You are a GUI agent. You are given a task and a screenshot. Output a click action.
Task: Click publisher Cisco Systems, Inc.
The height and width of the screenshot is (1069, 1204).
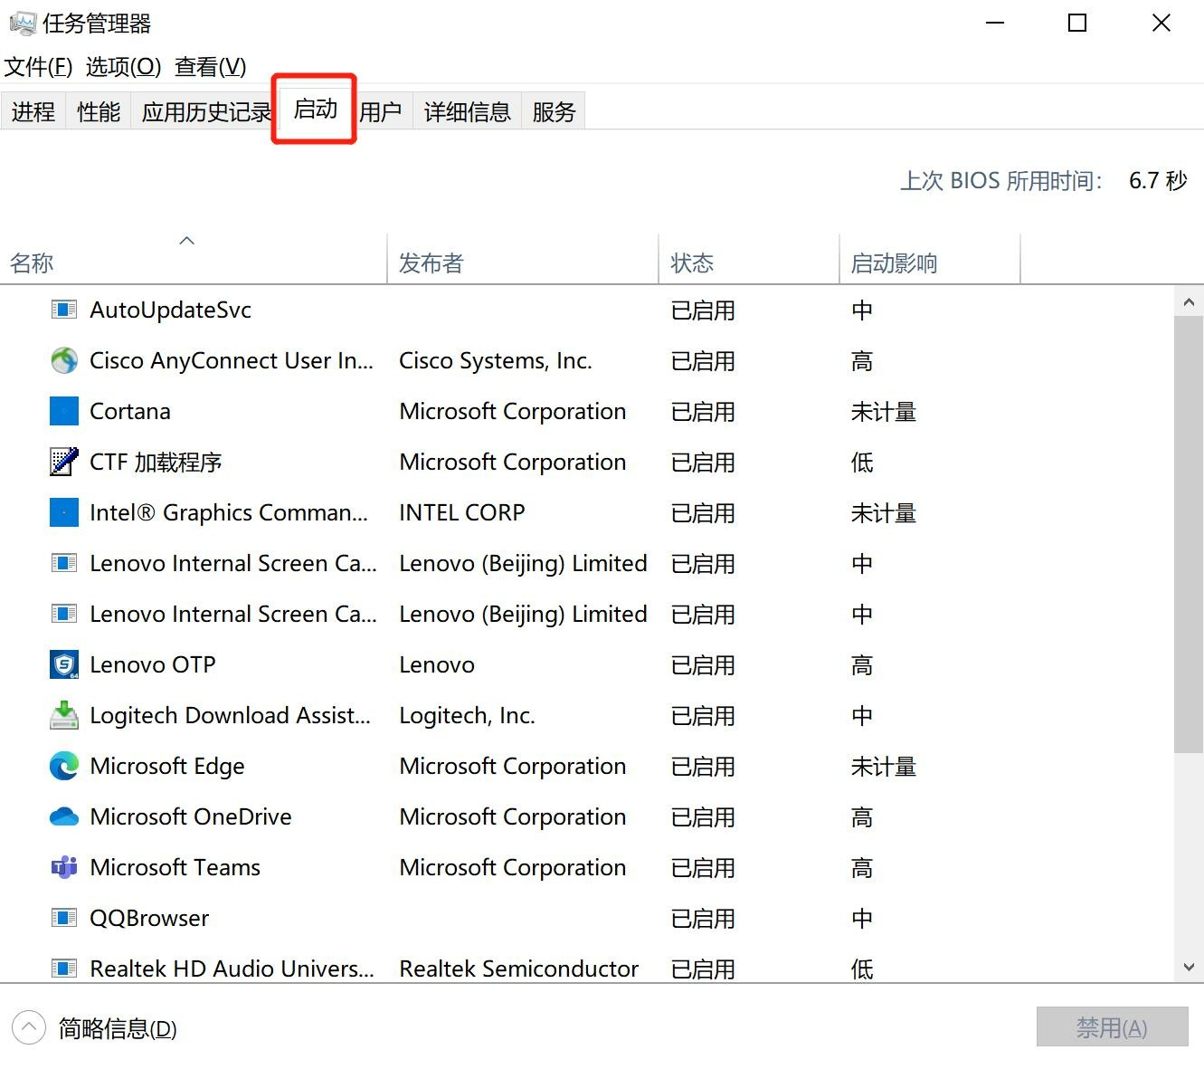[496, 360]
